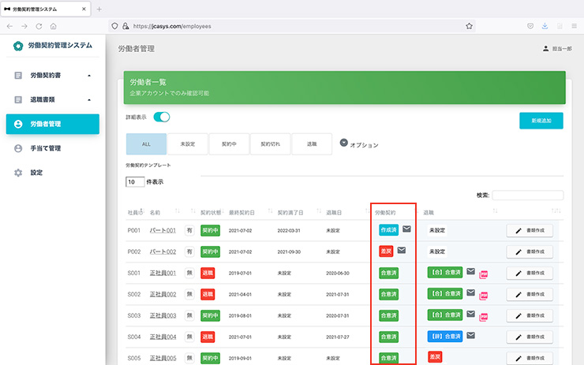584x365 pixels.
Task: Open 労働者管理 in the sidebar
Action: [x=53, y=124]
